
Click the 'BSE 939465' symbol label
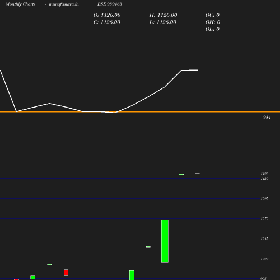(x=110, y=4)
